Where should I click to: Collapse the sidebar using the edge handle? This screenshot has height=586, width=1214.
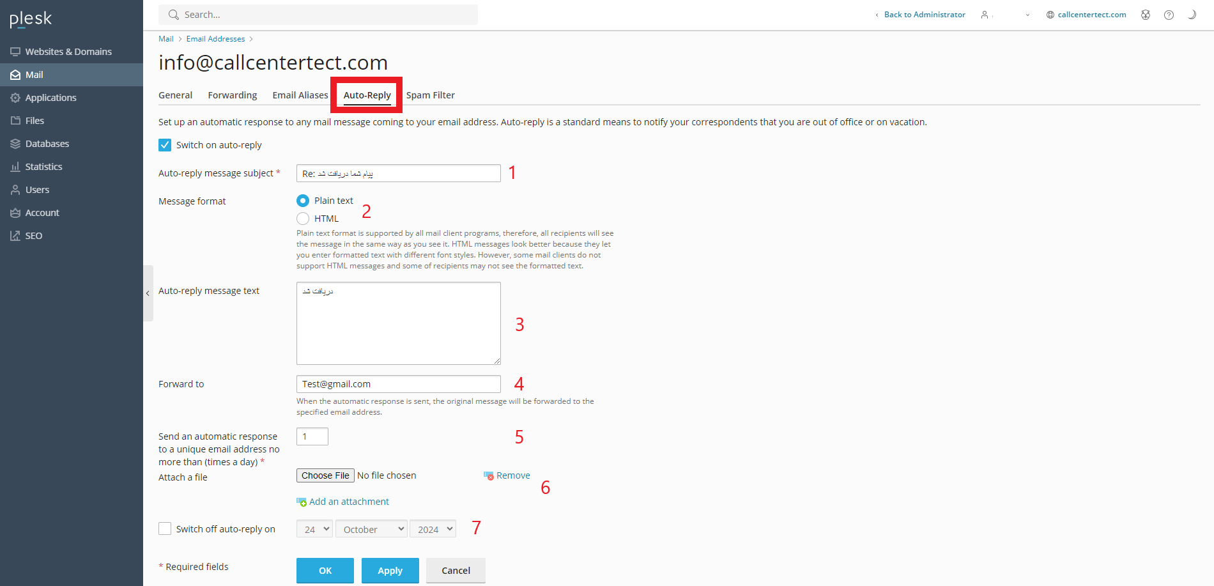pyautogui.click(x=148, y=293)
